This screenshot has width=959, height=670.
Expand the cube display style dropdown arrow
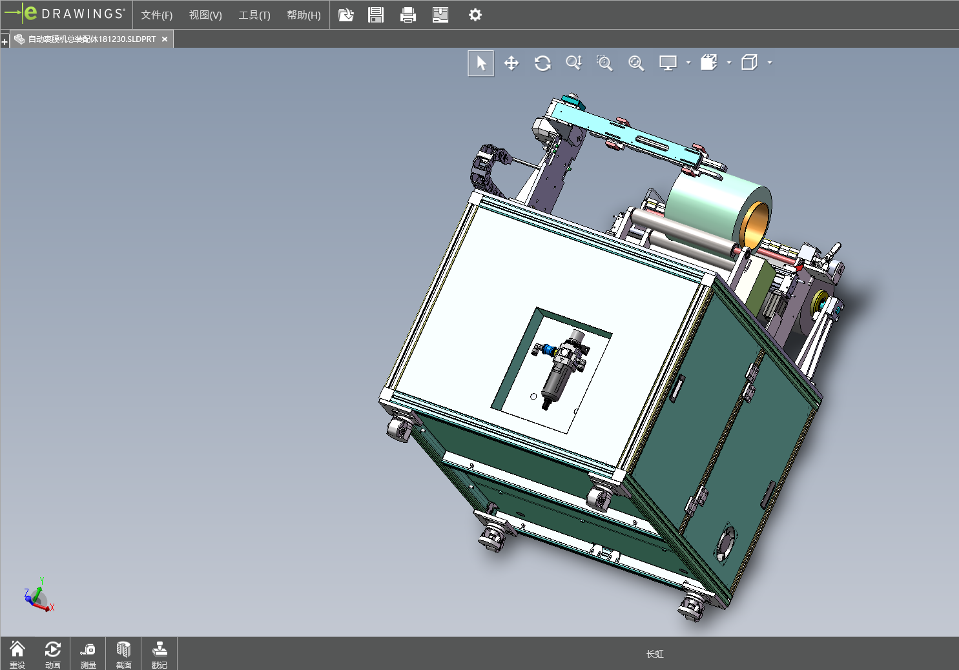(770, 63)
